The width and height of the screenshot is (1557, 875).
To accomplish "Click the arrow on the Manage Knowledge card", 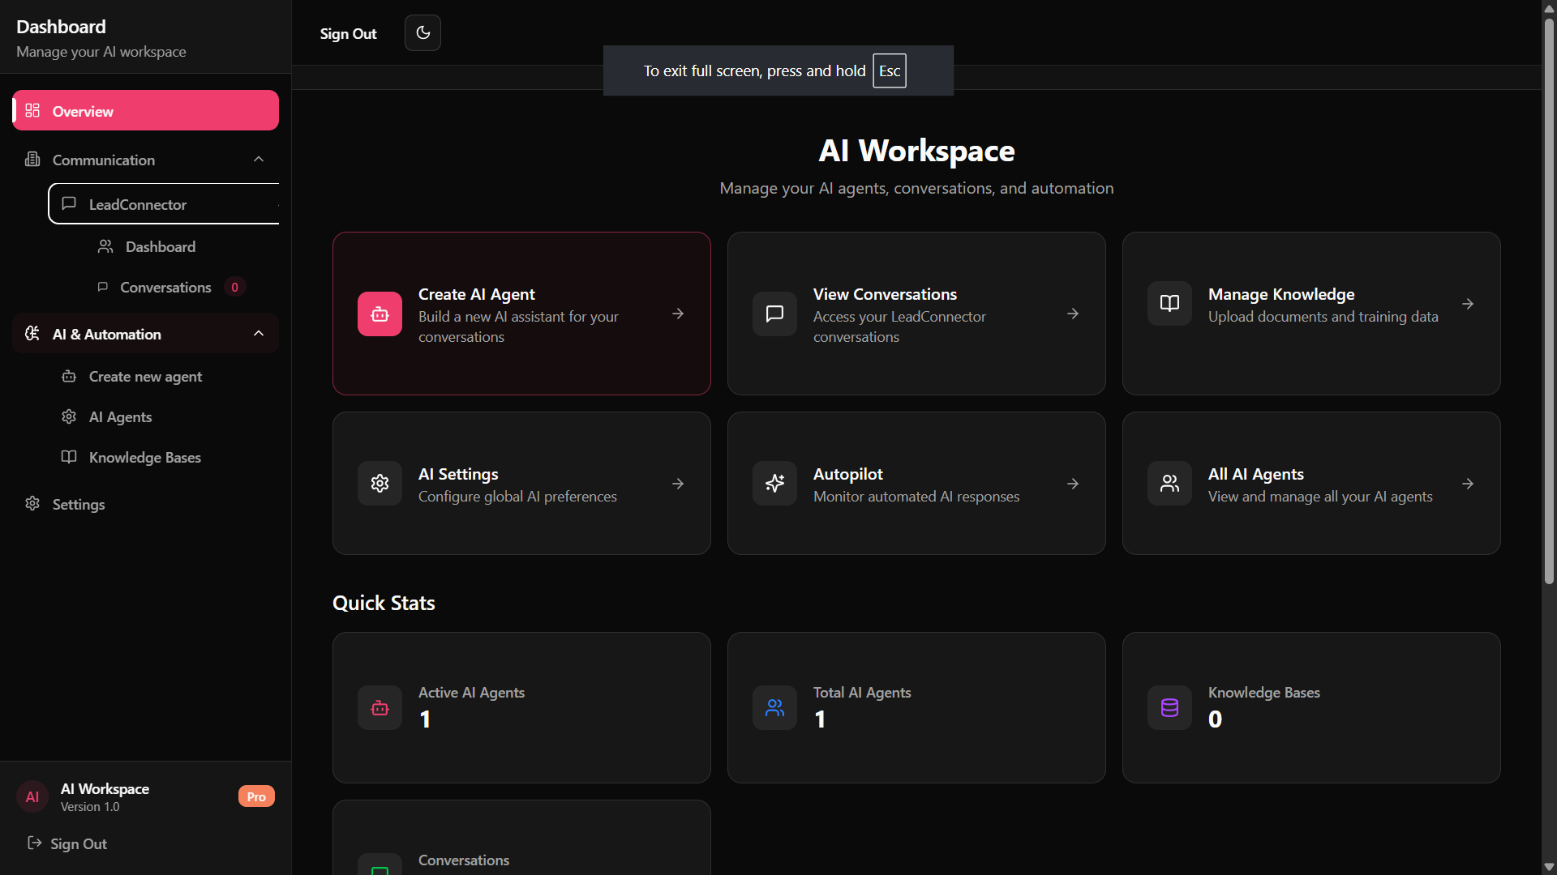I will click(1468, 304).
